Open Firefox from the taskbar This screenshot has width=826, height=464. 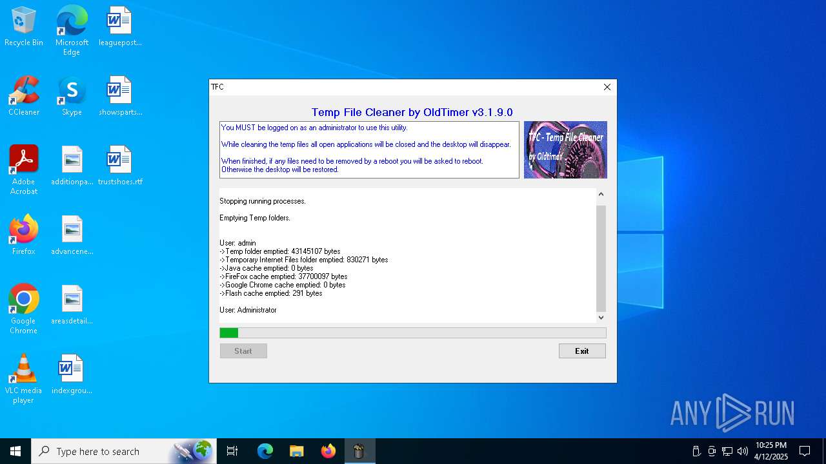[x=328, y=451]
